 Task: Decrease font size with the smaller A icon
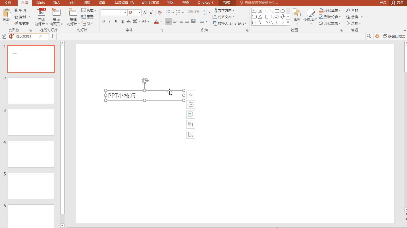click(151, 12)
